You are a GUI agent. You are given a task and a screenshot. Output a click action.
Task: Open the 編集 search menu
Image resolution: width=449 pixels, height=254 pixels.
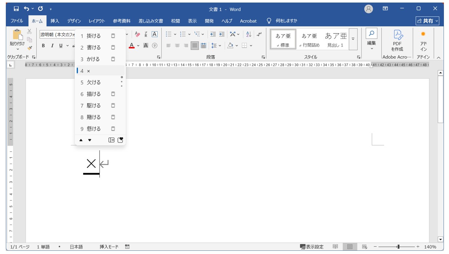(x=371, y=40)
